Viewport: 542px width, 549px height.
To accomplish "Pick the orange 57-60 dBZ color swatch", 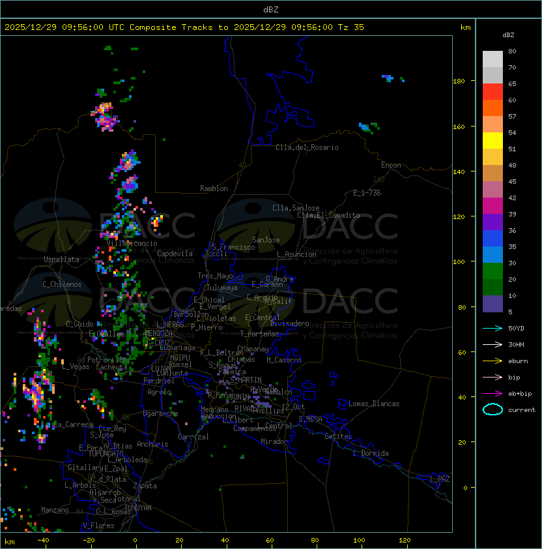I will [x=492, y=108].
